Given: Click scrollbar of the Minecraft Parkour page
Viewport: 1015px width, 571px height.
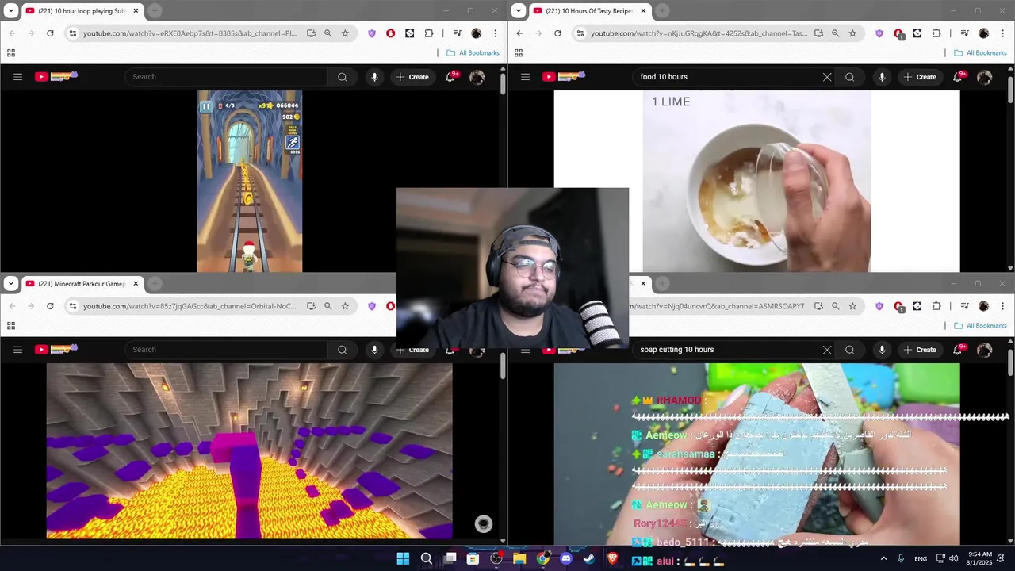Looking at the screenshot, I should click(504, 366).
